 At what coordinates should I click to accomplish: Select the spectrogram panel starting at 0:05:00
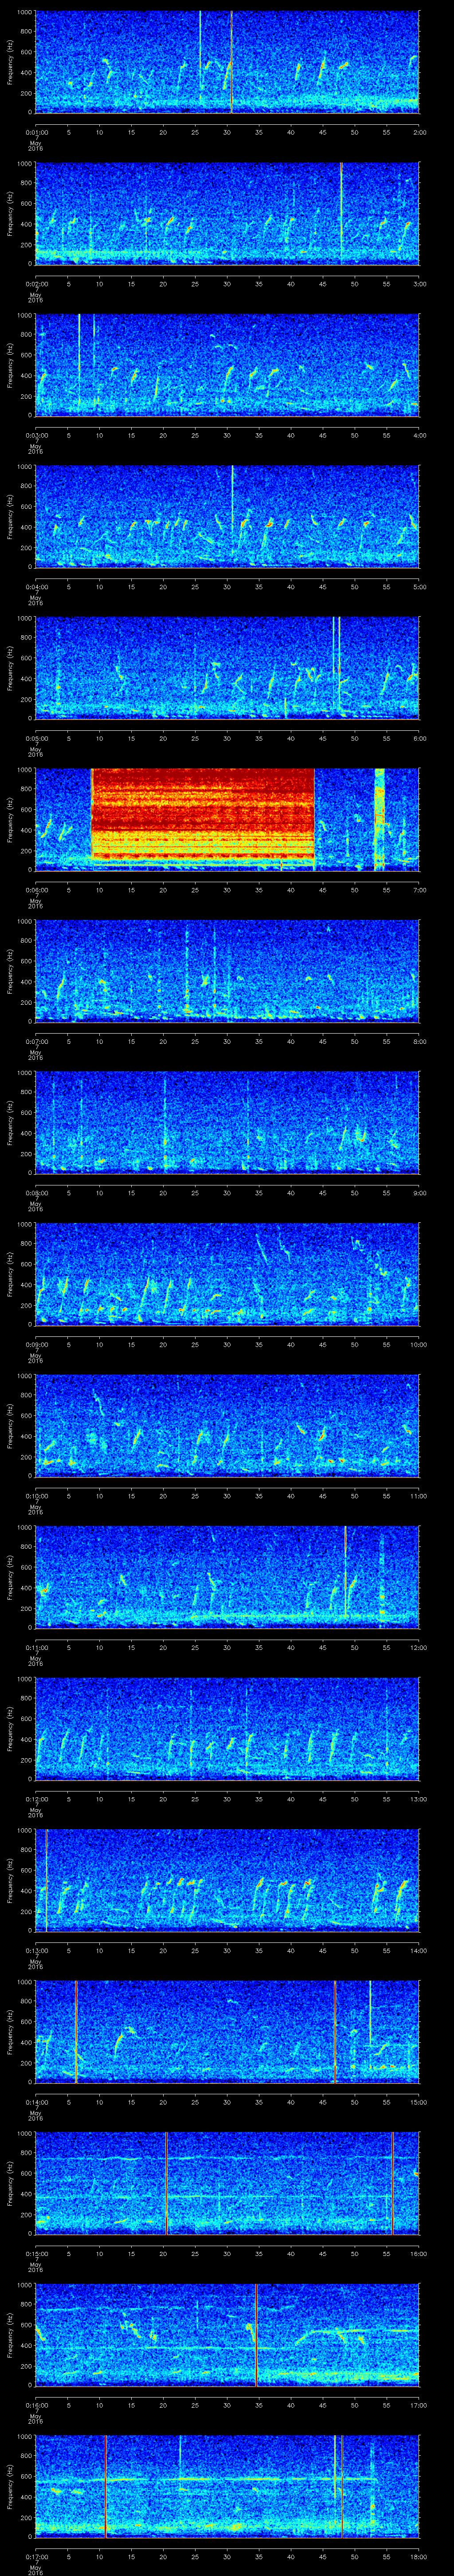(227, 668)
